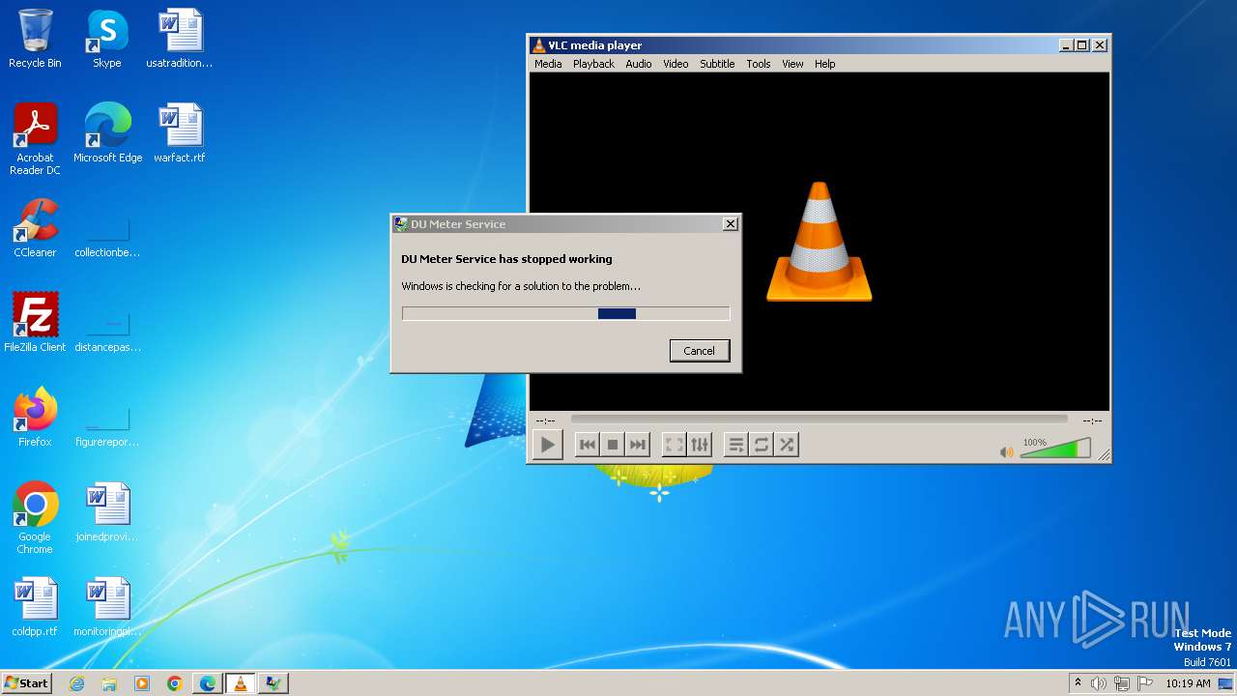Viewport: 1237px width, 696px height.
Task: Close the DU Meter Service dialog
Action: point(731,224)
